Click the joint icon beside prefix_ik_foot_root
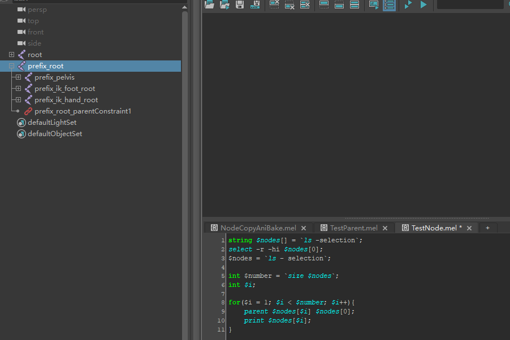 (29, 89)
